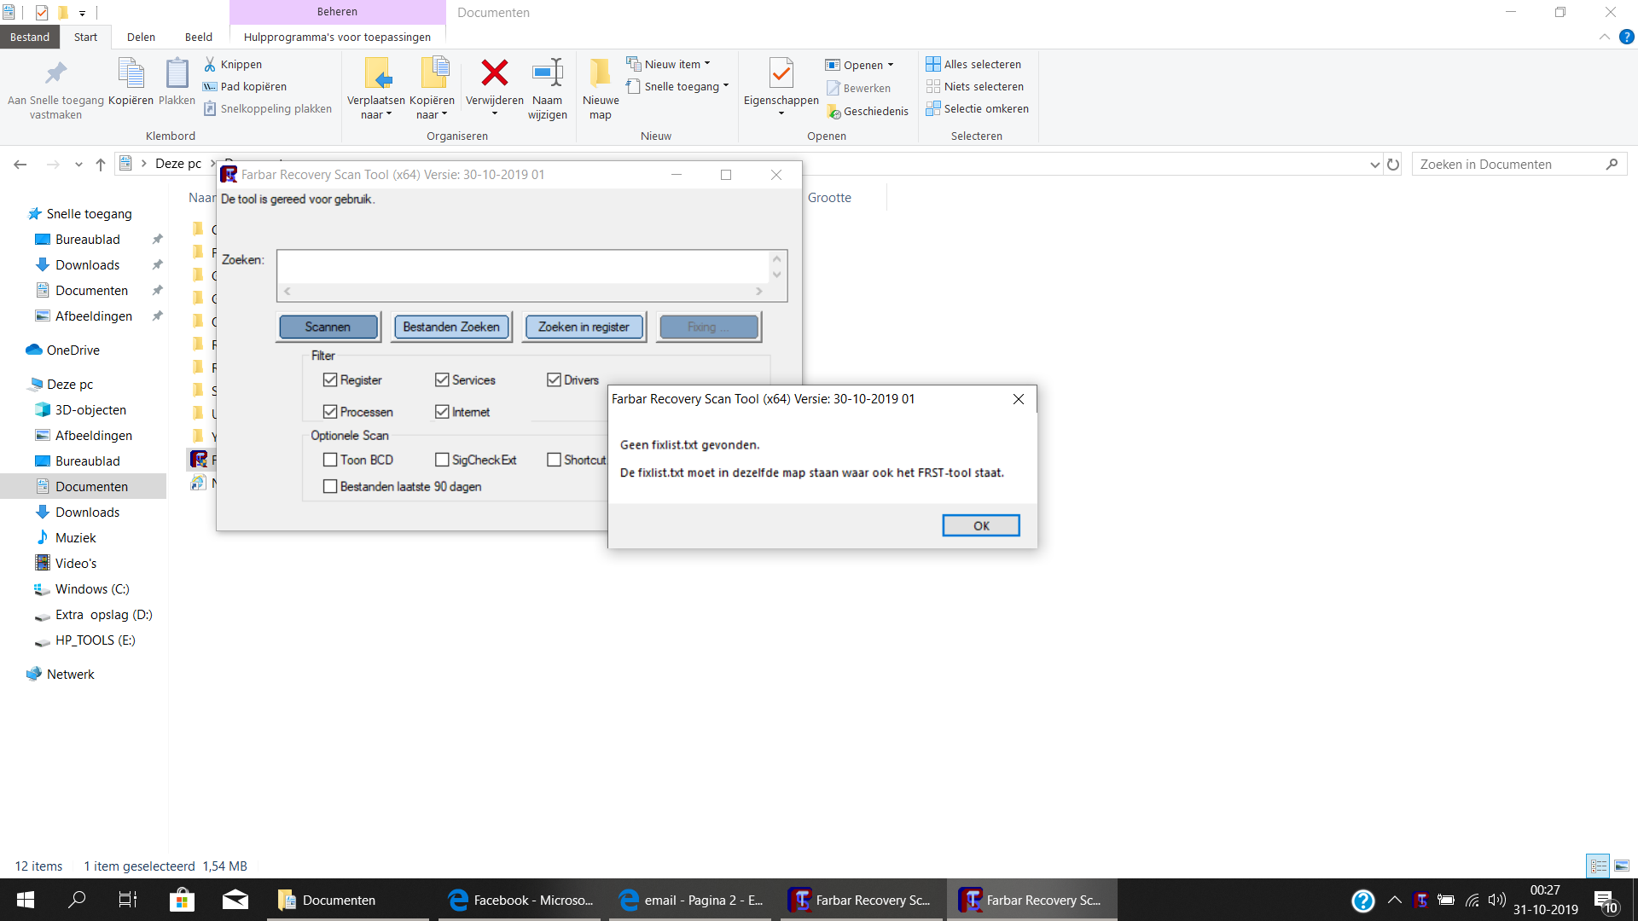This screenshot has height=921, width=1638.
Task: Click Pad kopiëren in ribbon
Action: click(x=244, y=86)
